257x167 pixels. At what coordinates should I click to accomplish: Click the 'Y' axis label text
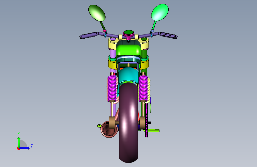click(19, 134)
